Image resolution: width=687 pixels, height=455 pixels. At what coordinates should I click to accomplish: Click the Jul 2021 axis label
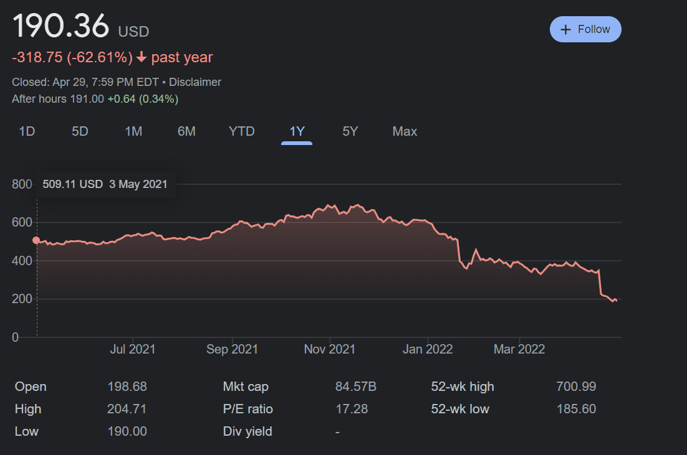(x=132, y=349)
